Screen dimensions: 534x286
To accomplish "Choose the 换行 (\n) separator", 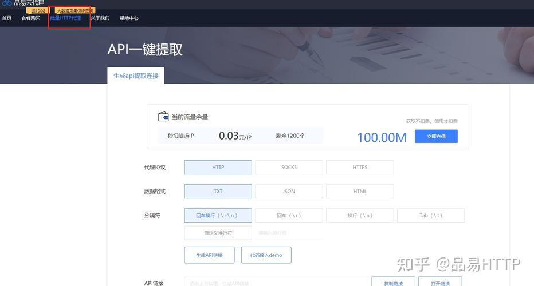I will (360, 216).
